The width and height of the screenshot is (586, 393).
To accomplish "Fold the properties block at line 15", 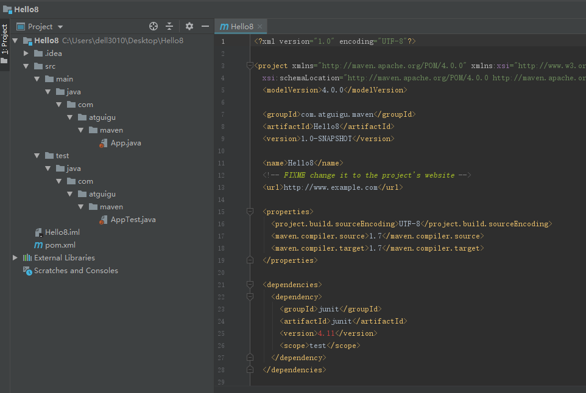I will 250,212.
